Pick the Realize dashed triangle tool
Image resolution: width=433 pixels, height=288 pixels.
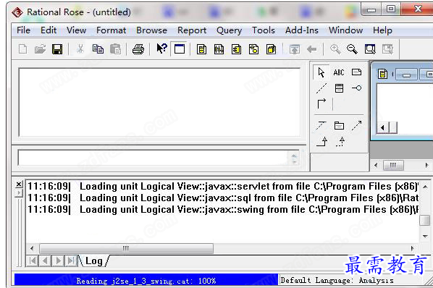340,142
